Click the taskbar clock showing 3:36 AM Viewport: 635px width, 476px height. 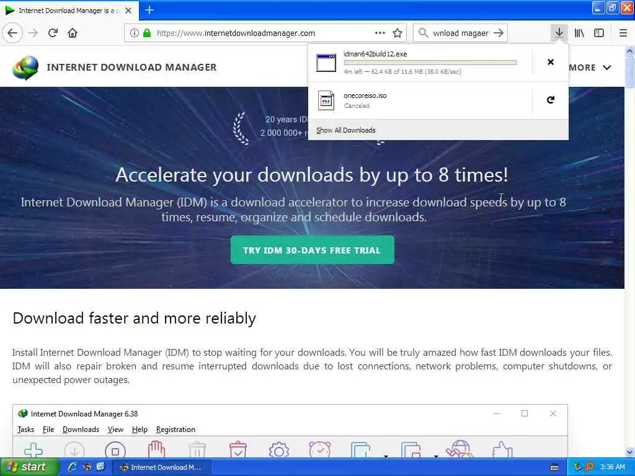tap(612, 467)
